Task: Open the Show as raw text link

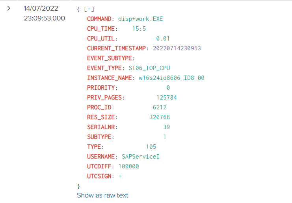Action: (102, 195)
